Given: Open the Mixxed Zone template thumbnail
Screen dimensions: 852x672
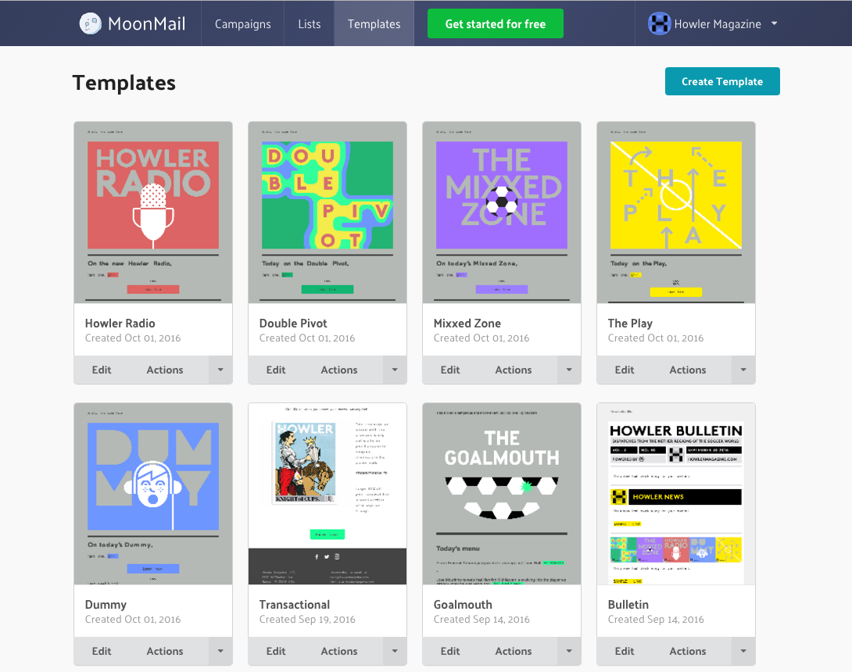Looking at the screenshot, I should [502, 213].
